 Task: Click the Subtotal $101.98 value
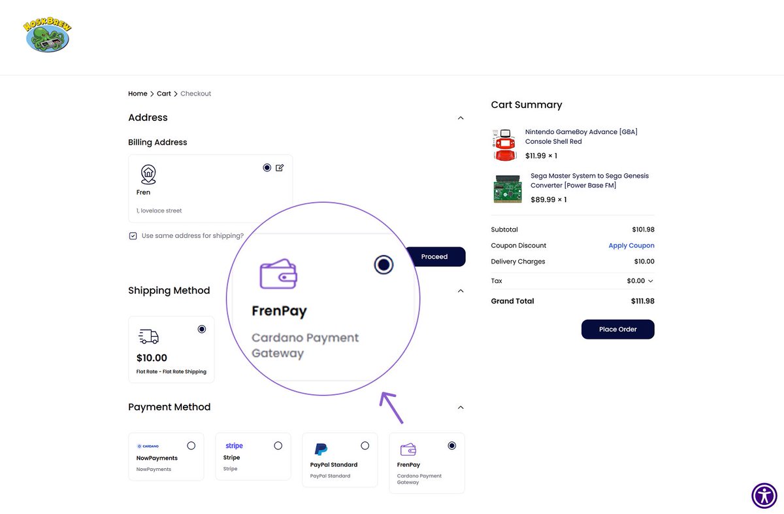[643, 230]
